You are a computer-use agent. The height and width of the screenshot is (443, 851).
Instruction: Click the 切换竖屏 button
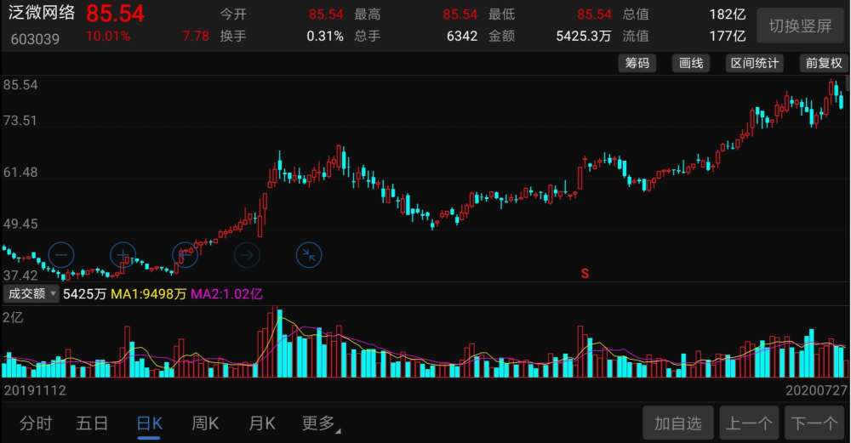pos(800,26)
